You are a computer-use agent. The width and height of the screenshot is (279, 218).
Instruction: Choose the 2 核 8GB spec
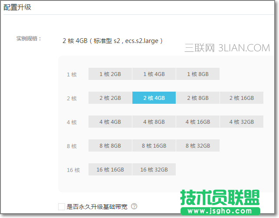pos(198,98)
